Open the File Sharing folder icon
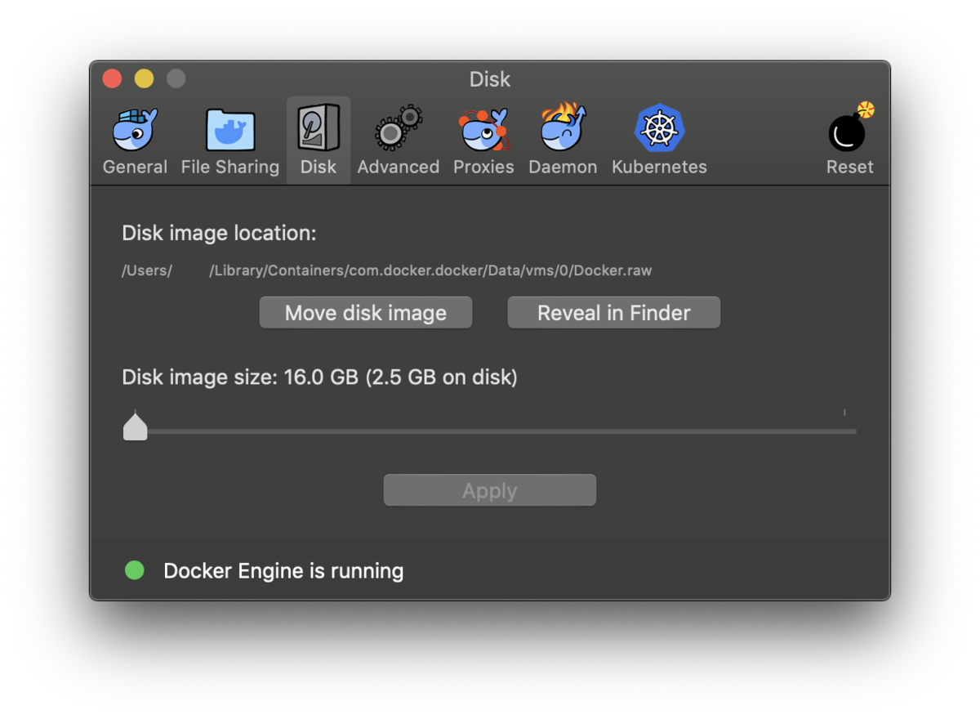The image size is (980, 719). point(230,130)
